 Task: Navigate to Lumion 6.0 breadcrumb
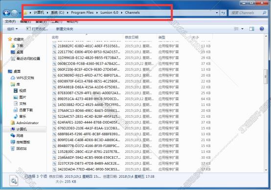tap(109, 13)
